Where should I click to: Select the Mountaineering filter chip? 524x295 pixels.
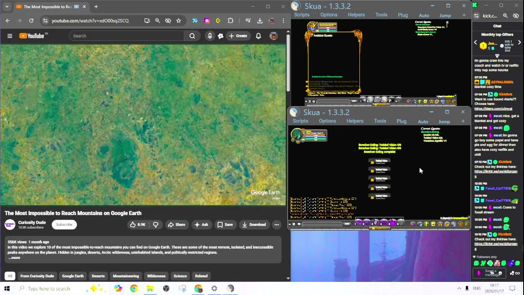click(x=126, y=276)
